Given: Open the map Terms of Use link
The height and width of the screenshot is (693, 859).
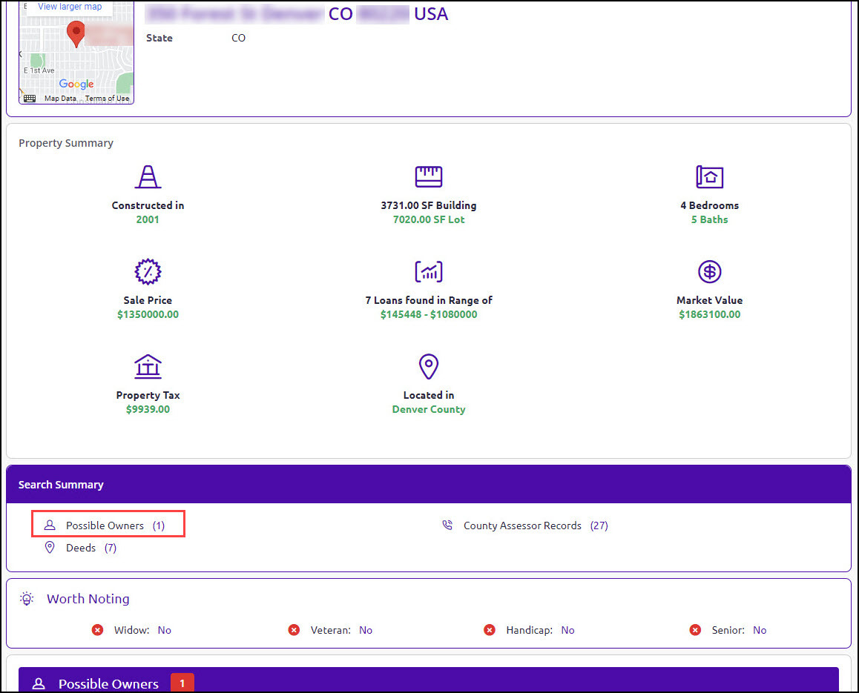Looking at the screenshot, I should [x=108, y=99].
